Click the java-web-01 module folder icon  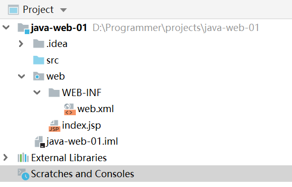[x=23, y=28]
